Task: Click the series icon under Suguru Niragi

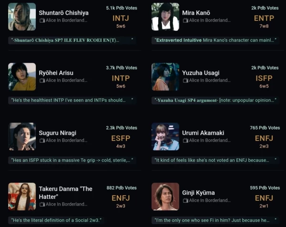Action: pyautogui.click(x=42, y=141)
